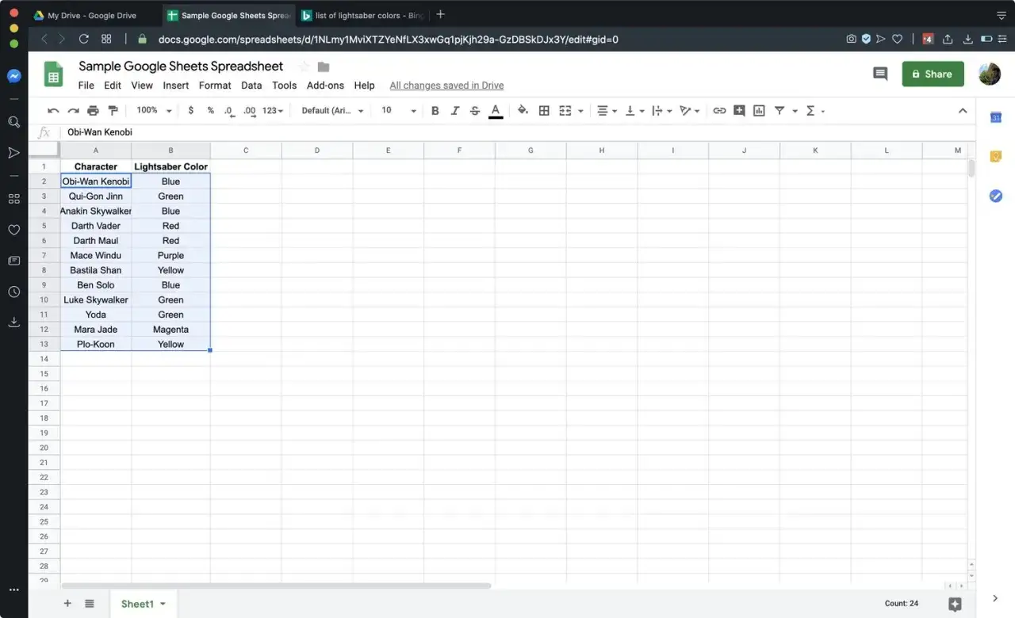Open the text color picker
The width and height of the screenshot is (1015, 618).
(496, 111)
